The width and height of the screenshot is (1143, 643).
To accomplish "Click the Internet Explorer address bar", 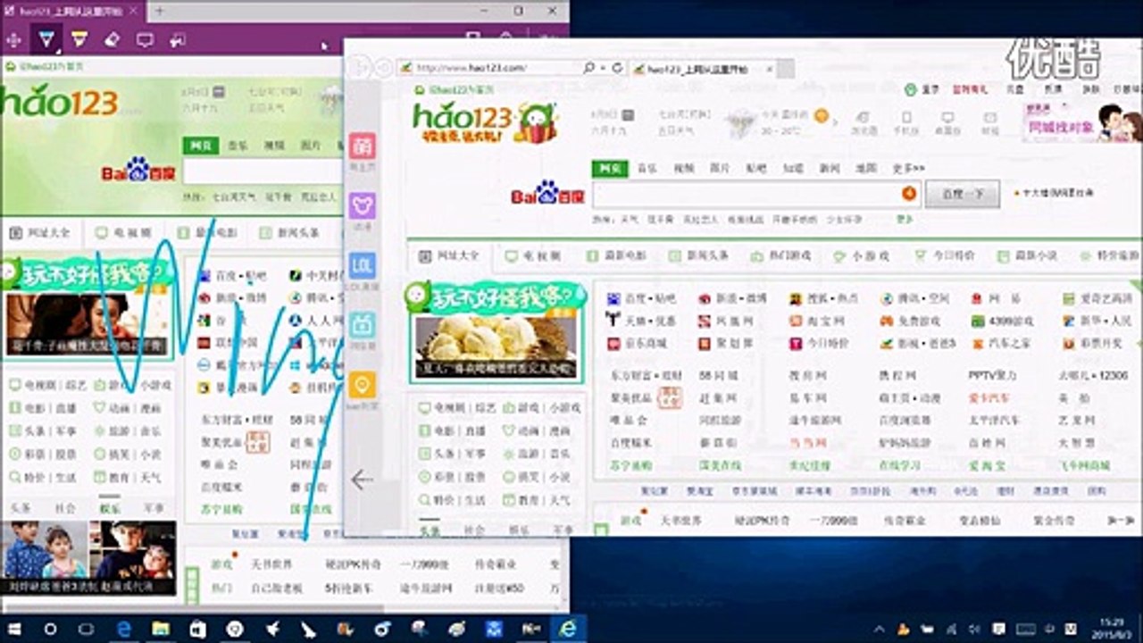I will pos(487,68).
